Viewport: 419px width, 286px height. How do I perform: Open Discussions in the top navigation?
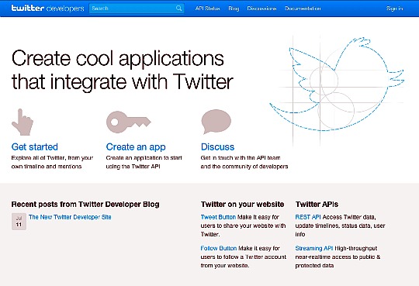tap(261, 9)
